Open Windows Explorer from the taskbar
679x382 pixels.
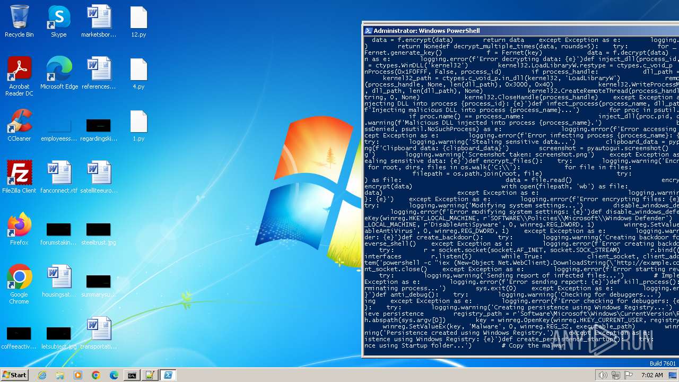(60, 375)
